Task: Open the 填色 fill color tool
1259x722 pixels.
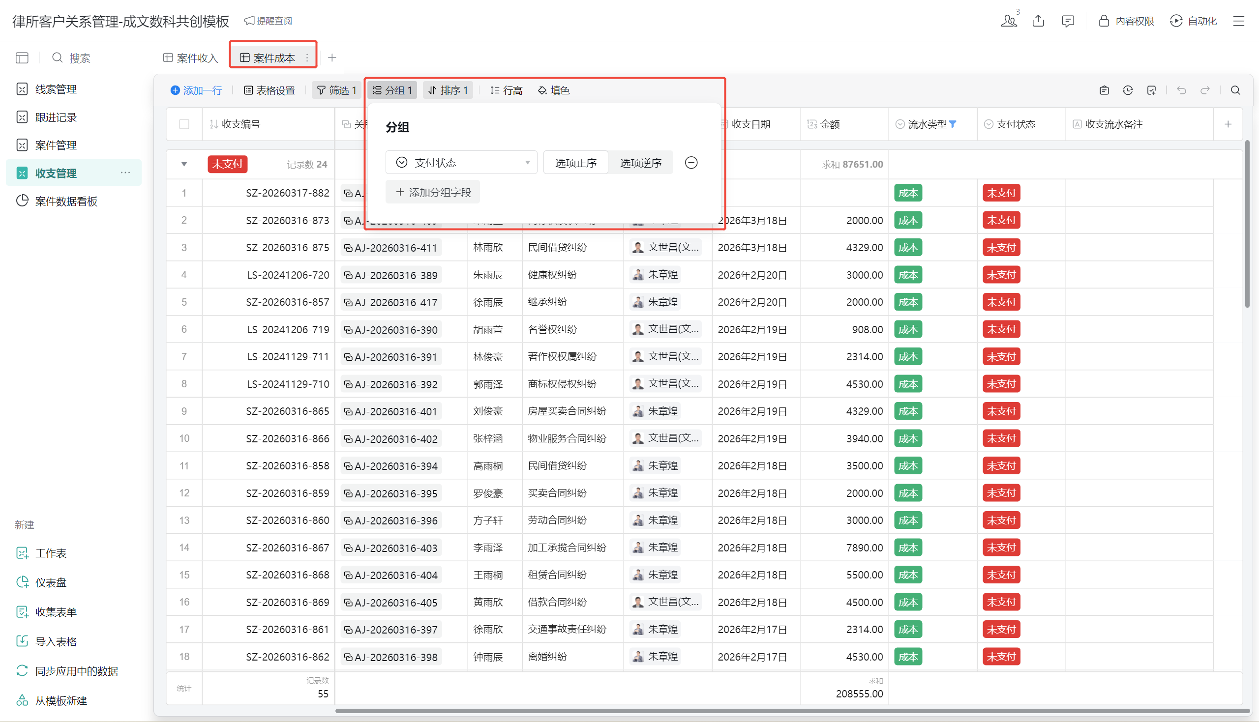Action: point(554,90)
